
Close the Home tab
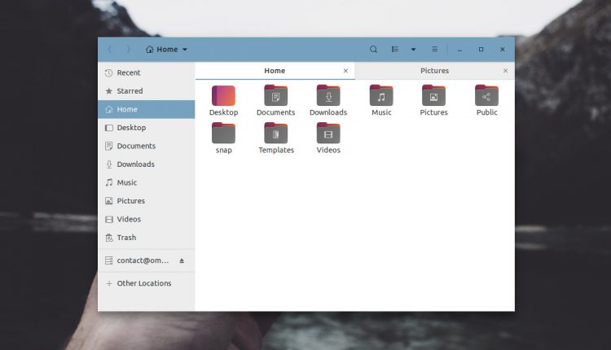345,71
